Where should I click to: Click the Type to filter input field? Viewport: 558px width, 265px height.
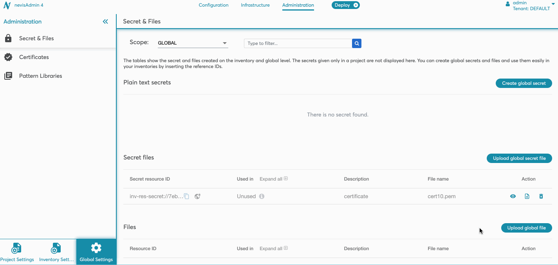(298, 43)
